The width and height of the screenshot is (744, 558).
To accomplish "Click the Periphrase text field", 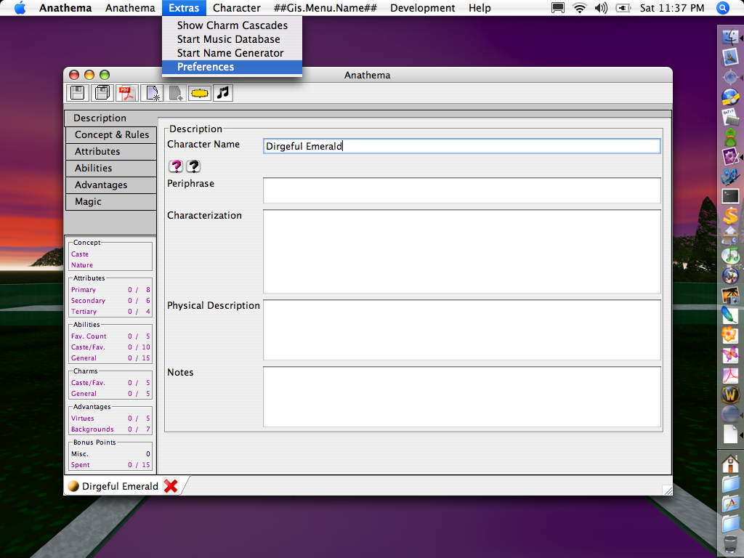I will 461,190.
